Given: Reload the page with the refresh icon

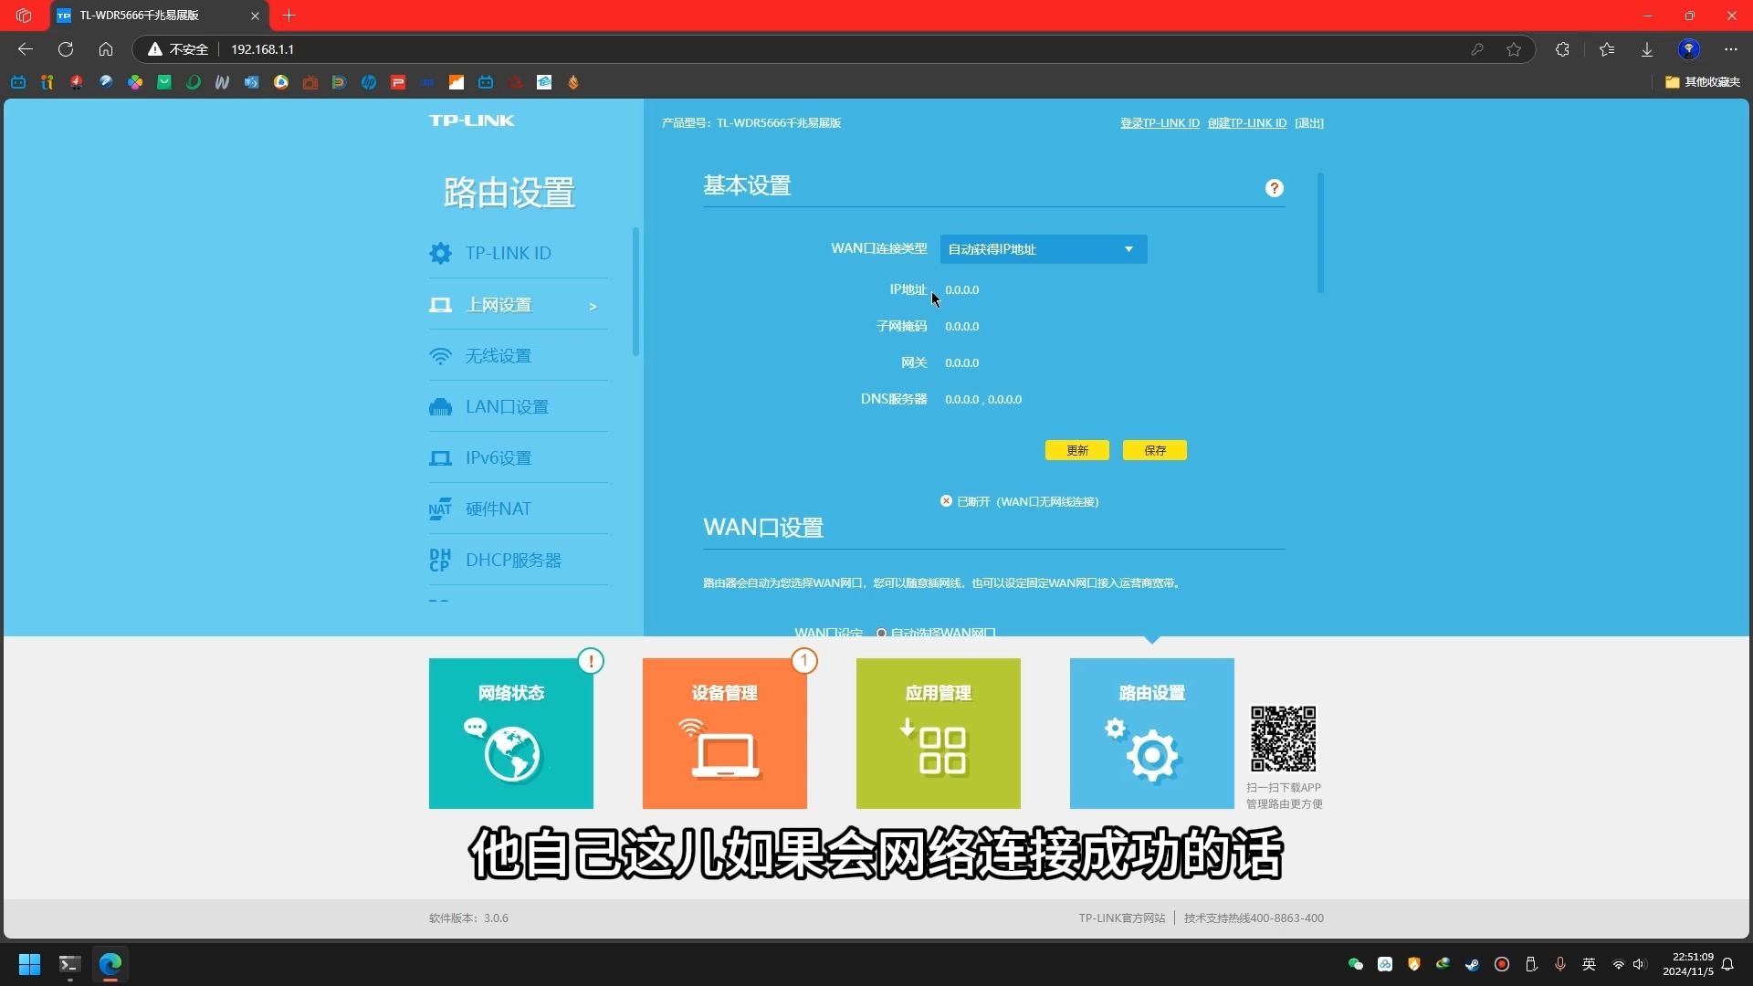Looking at the screenshot, I should (66, 49).
